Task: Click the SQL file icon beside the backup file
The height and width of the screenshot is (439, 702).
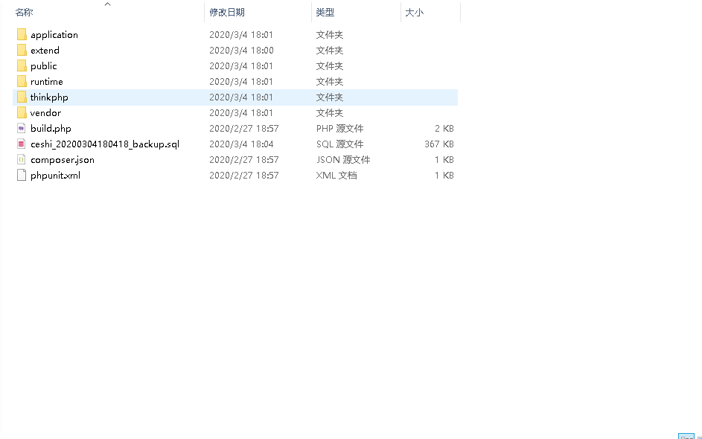Action: pyautogui.click(x=21, y=144)
